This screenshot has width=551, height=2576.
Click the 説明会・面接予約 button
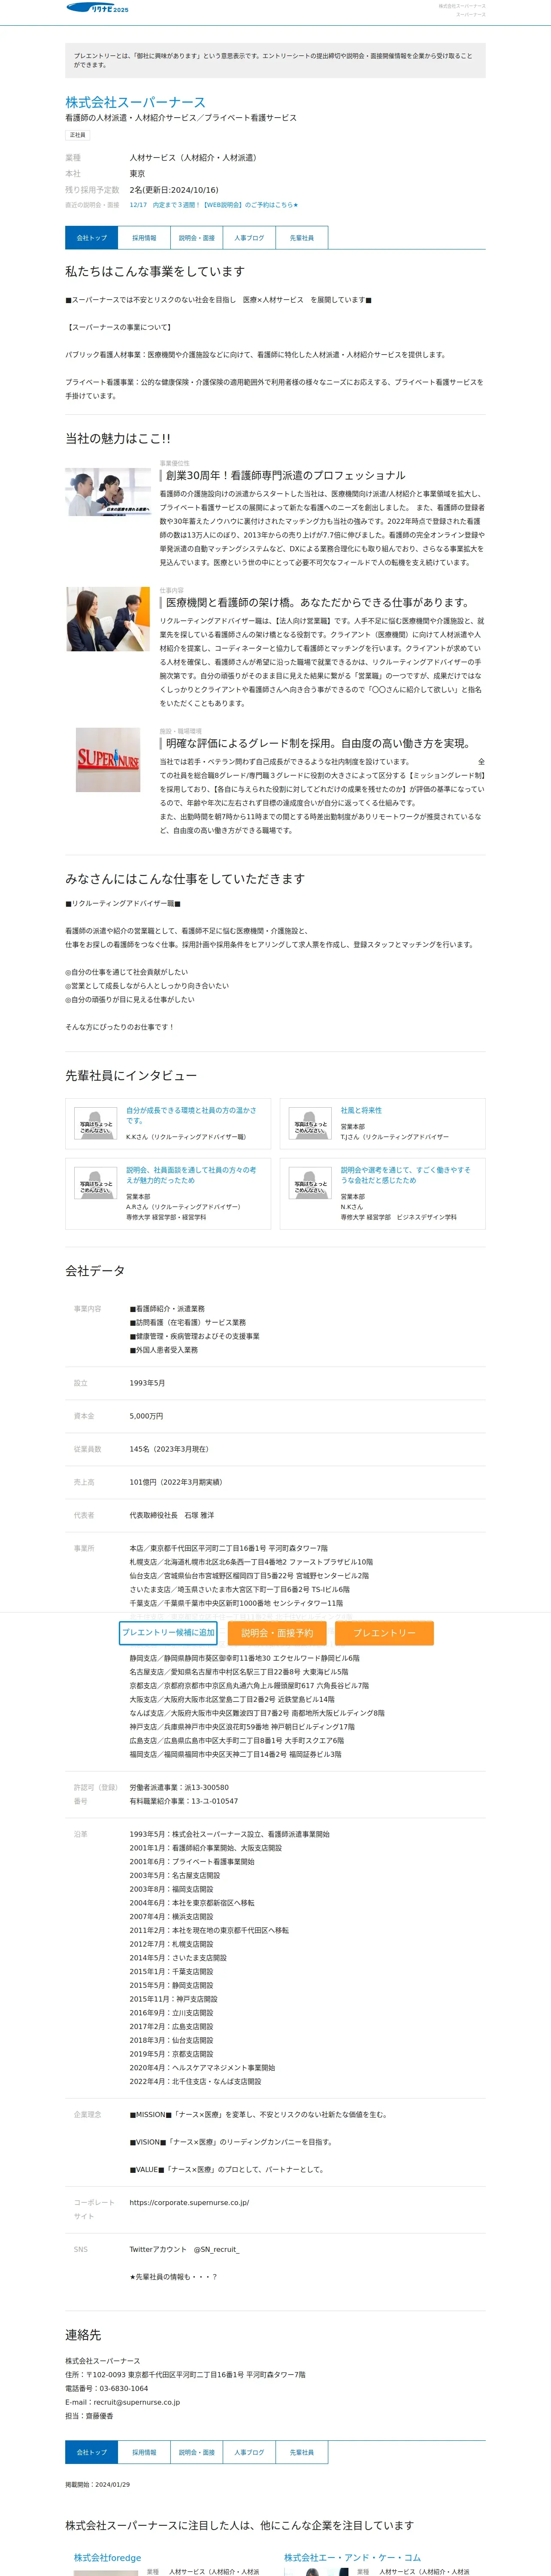277,1633
